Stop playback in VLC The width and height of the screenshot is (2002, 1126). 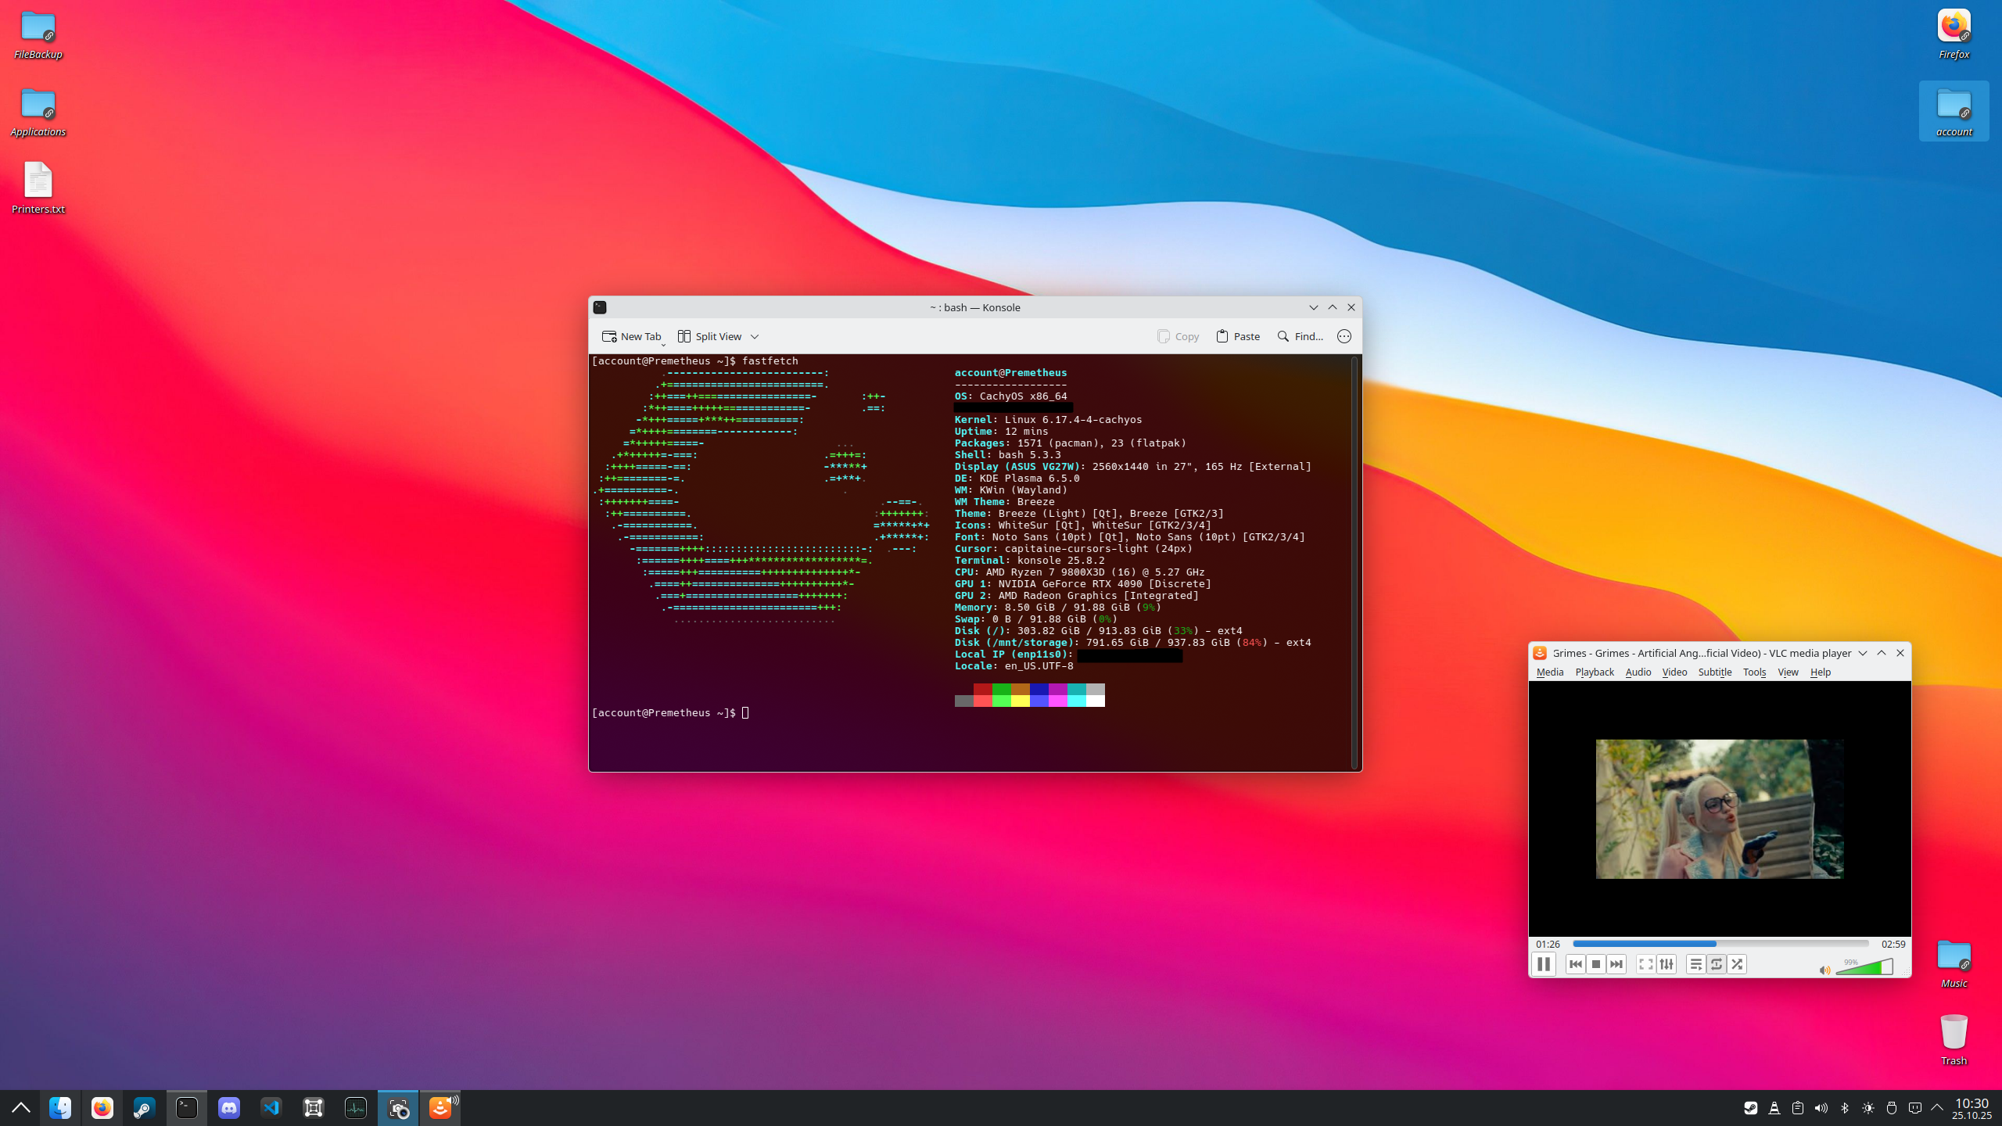1596,964
